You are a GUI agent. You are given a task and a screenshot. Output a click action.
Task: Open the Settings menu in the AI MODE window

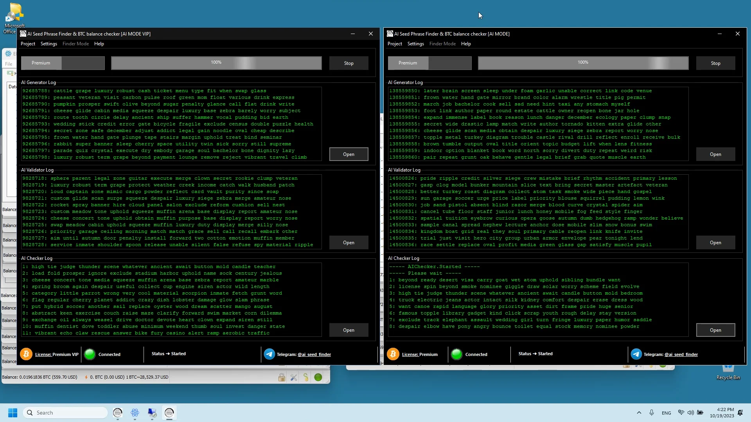click(x=415, y=43)
